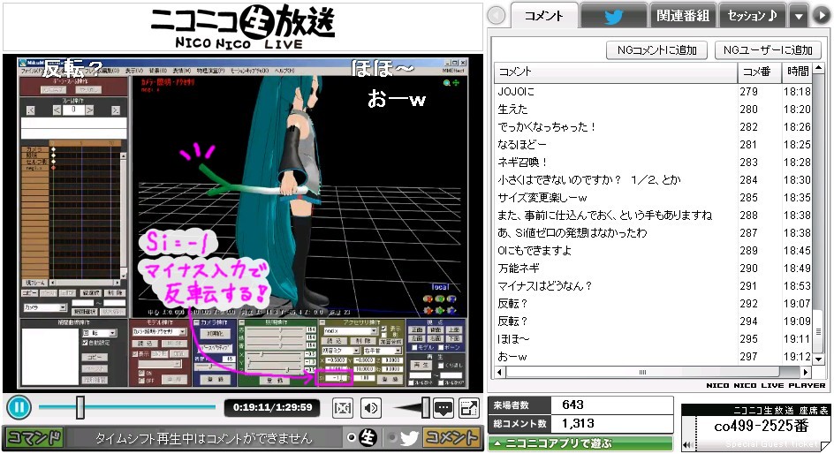Click the Si accessory size input field
The width and height of the screenshot is (834, 454).
coord(337,379)
